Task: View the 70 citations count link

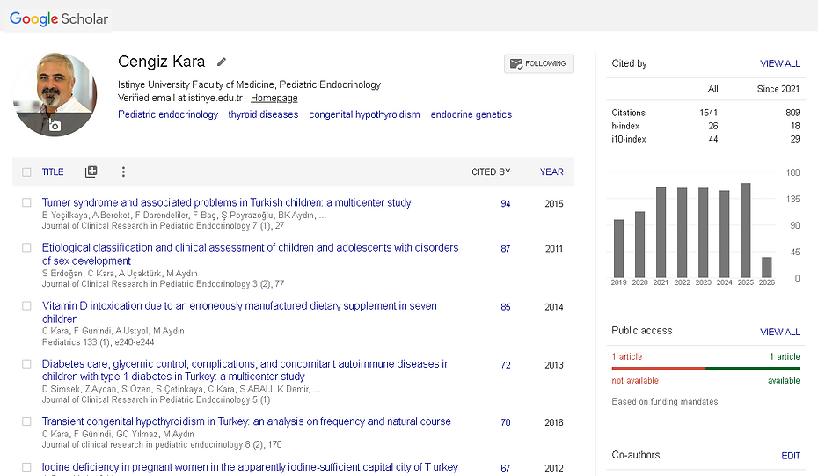Action: (x=506, y=422)
